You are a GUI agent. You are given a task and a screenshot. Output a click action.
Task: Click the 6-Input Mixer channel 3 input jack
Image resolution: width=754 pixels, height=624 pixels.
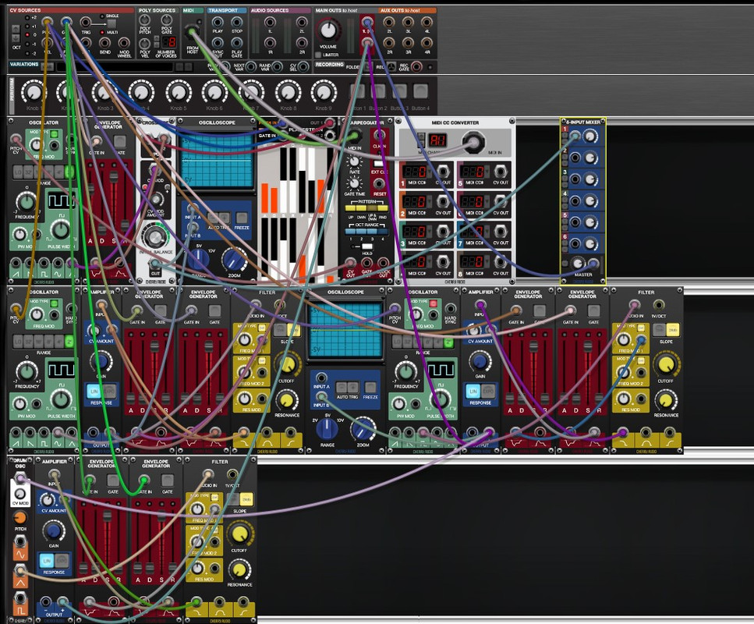575,179
